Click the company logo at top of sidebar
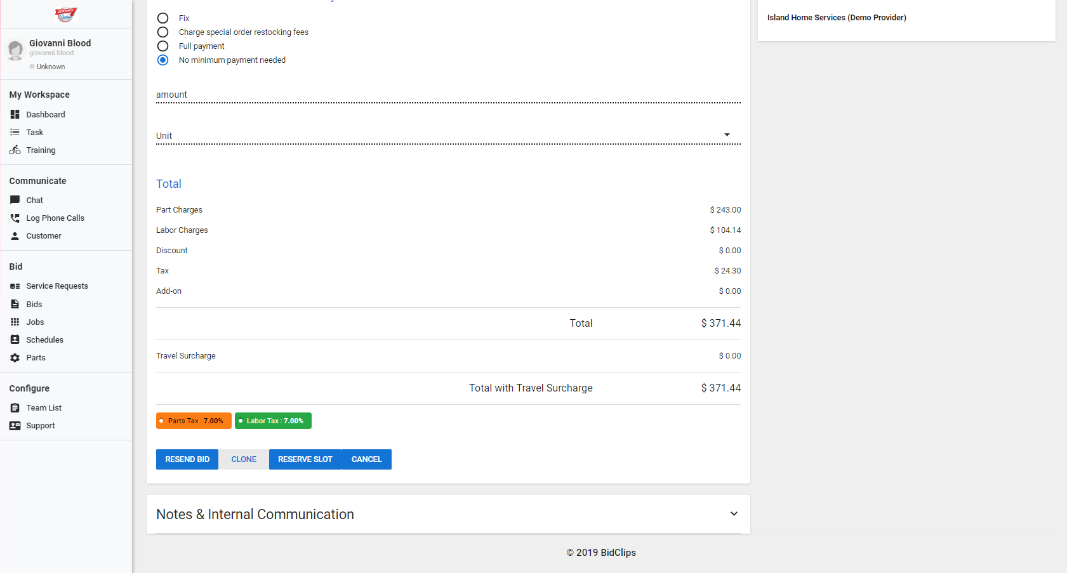The height and width of the screenshot is (573, 1067). 65,14
